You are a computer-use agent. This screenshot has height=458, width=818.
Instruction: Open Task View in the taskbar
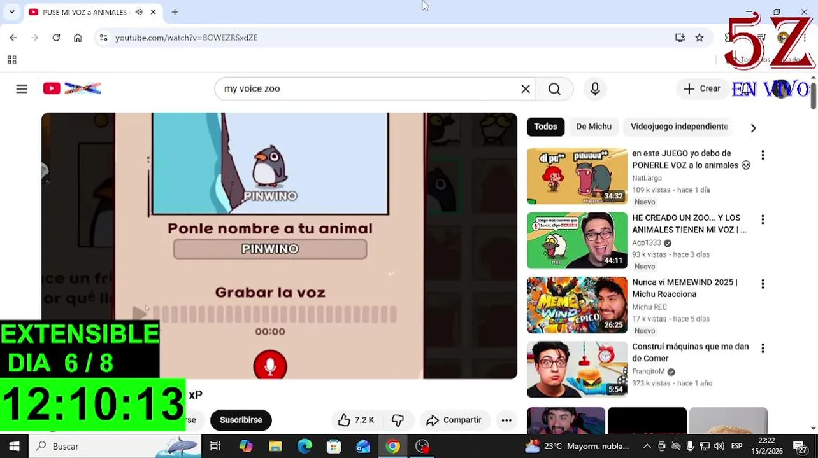pyautogui.click(x=215, y=447)
